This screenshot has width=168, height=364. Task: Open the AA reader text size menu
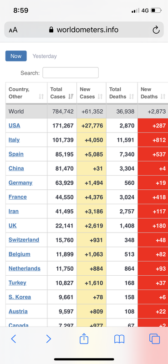click(13, 30)
